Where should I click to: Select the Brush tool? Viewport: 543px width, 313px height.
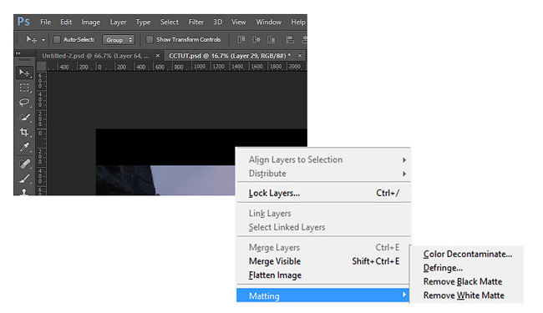pyautogui.click(x=24, y=179)
